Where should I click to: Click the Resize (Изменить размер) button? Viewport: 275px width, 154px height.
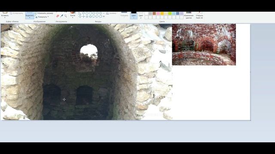coord(44,13)
